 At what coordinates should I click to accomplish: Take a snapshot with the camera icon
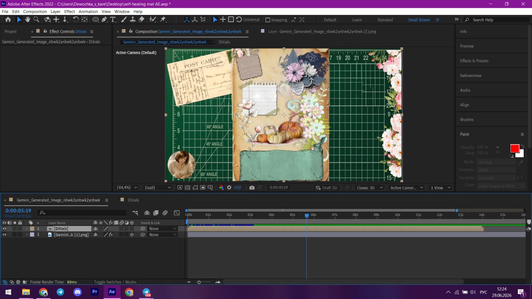[x=252, y=188]
